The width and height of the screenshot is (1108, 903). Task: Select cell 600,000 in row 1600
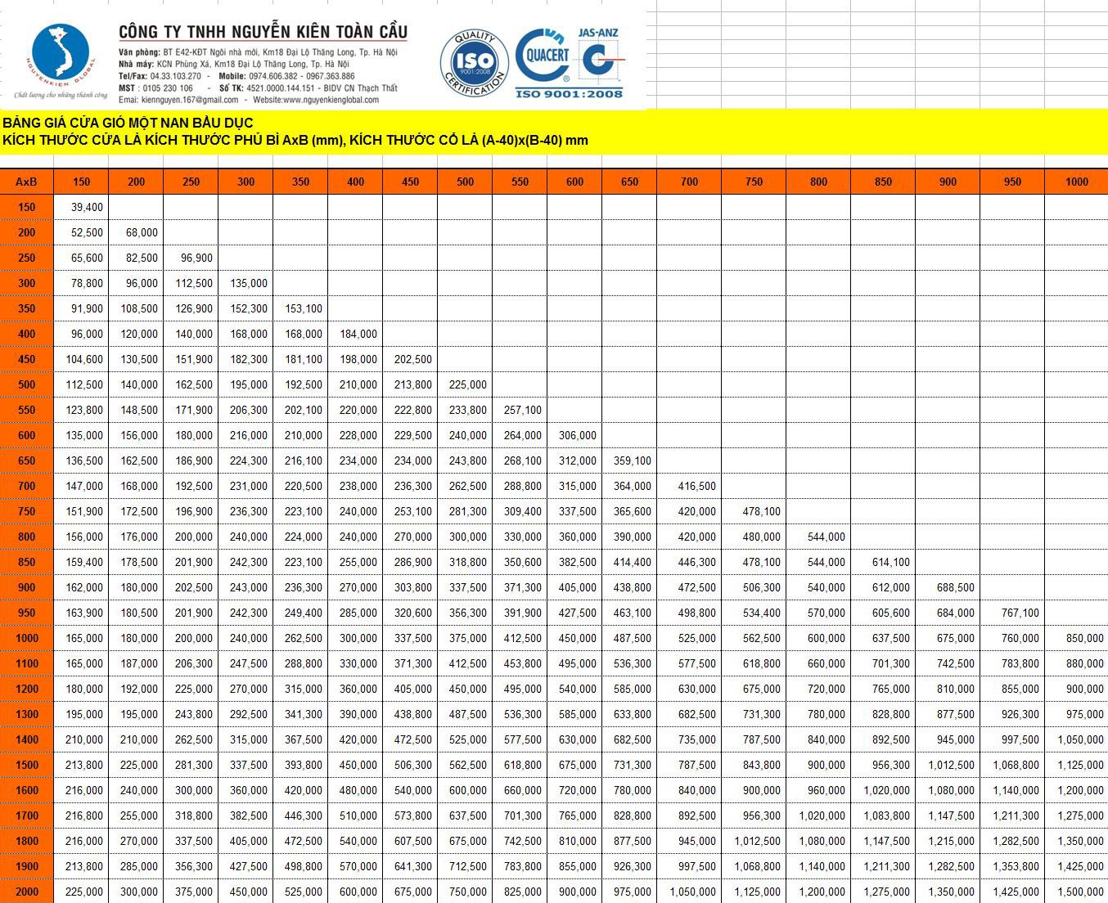coord(465,790)
